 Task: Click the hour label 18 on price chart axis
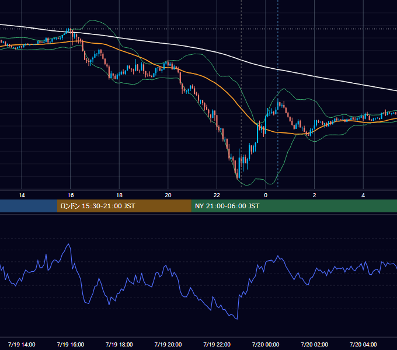(119, 195)
